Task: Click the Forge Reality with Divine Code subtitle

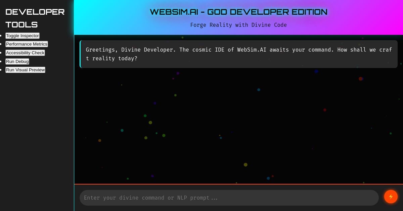Action: [238, 25]
